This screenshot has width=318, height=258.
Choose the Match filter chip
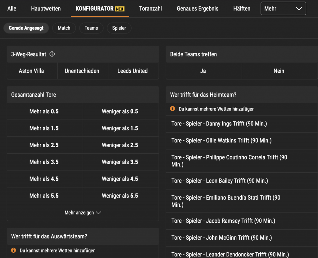coord(64,28)
